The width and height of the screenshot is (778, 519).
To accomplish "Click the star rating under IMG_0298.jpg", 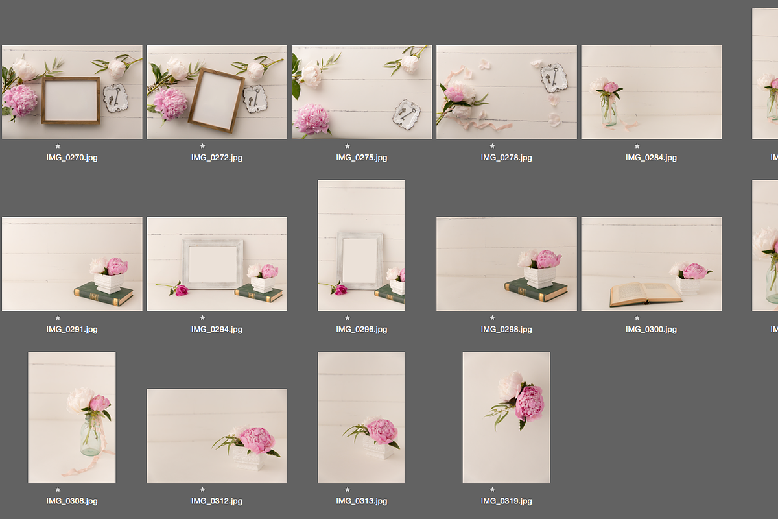I will pos(492,318).
